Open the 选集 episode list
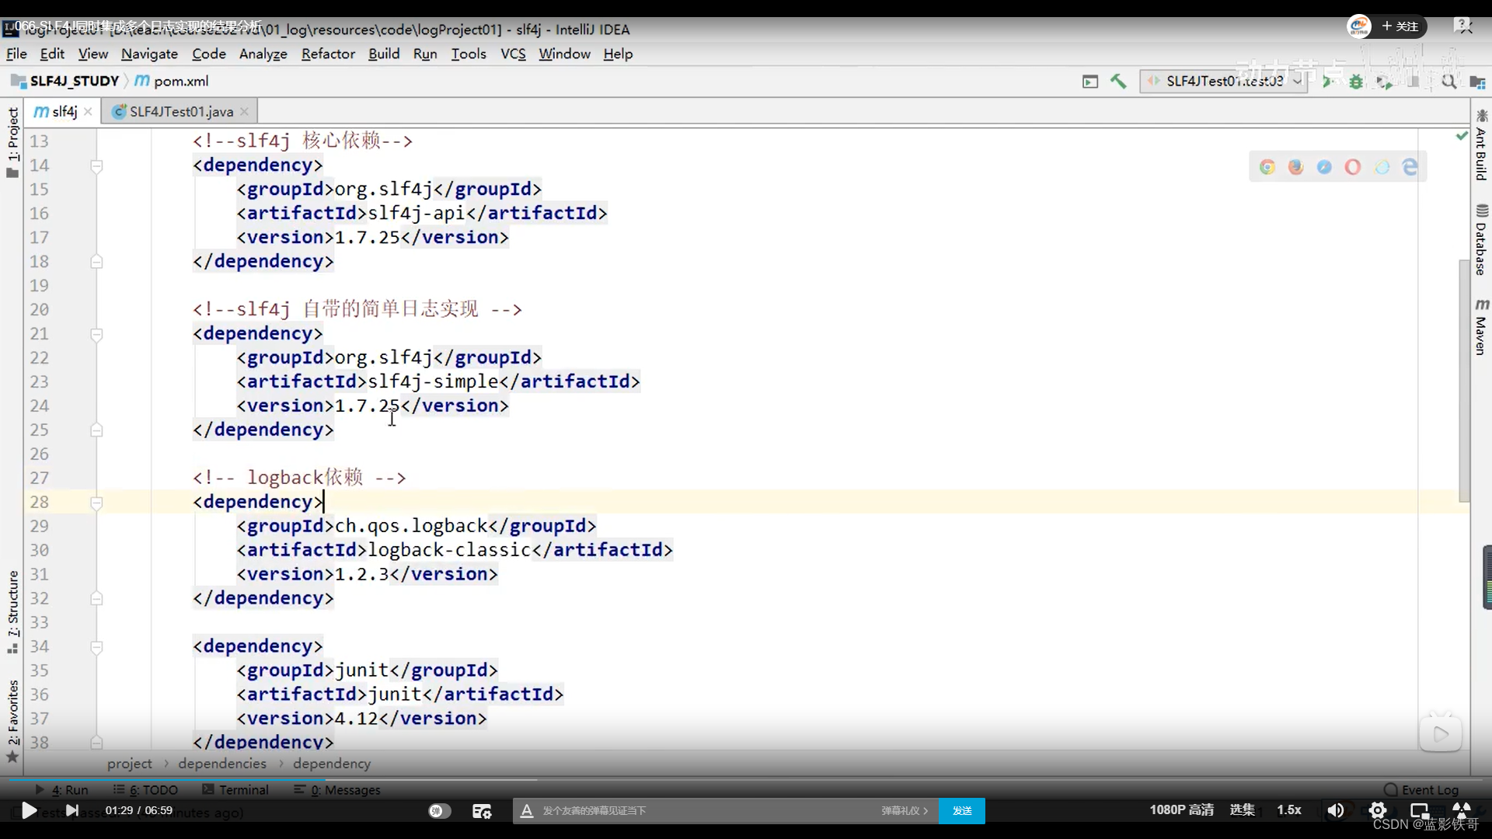1492x839 pixels. coord(1242,809)
